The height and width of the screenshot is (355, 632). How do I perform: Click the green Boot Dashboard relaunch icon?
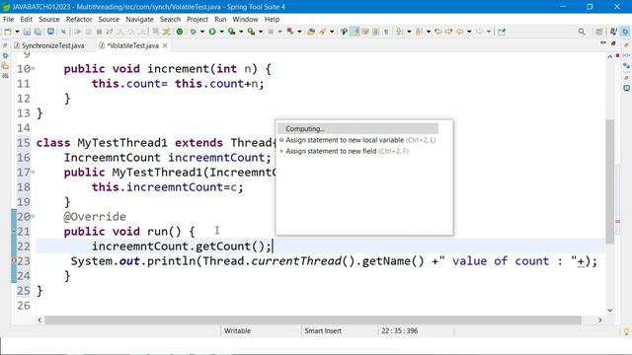pyautogui.click(x=180, y=32)
